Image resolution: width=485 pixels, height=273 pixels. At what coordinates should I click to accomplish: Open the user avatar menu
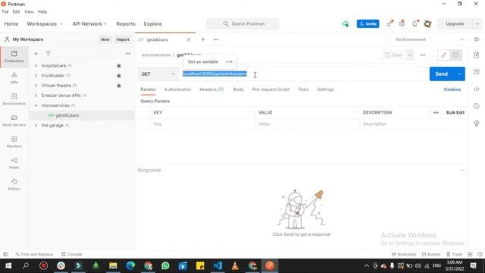pyautogui.click(x=427, y=24)
